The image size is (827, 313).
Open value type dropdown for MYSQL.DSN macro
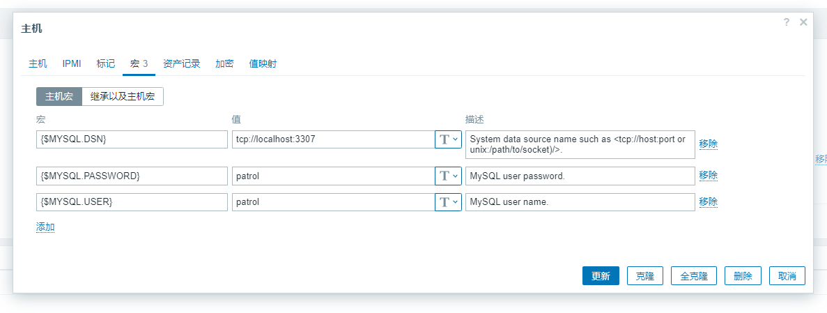[x=448, y=139]
